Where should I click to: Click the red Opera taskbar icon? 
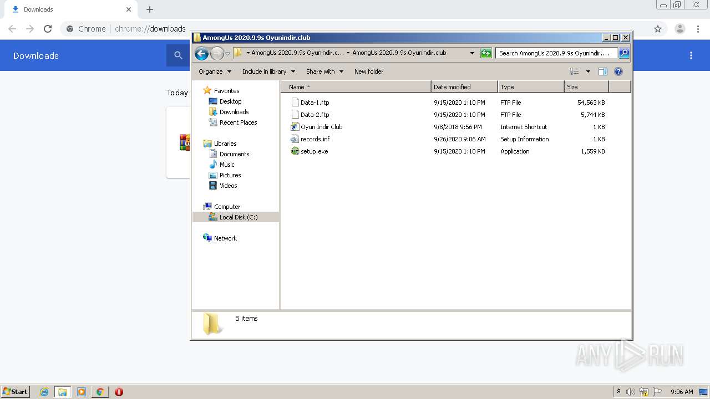[x=119, y=392]
